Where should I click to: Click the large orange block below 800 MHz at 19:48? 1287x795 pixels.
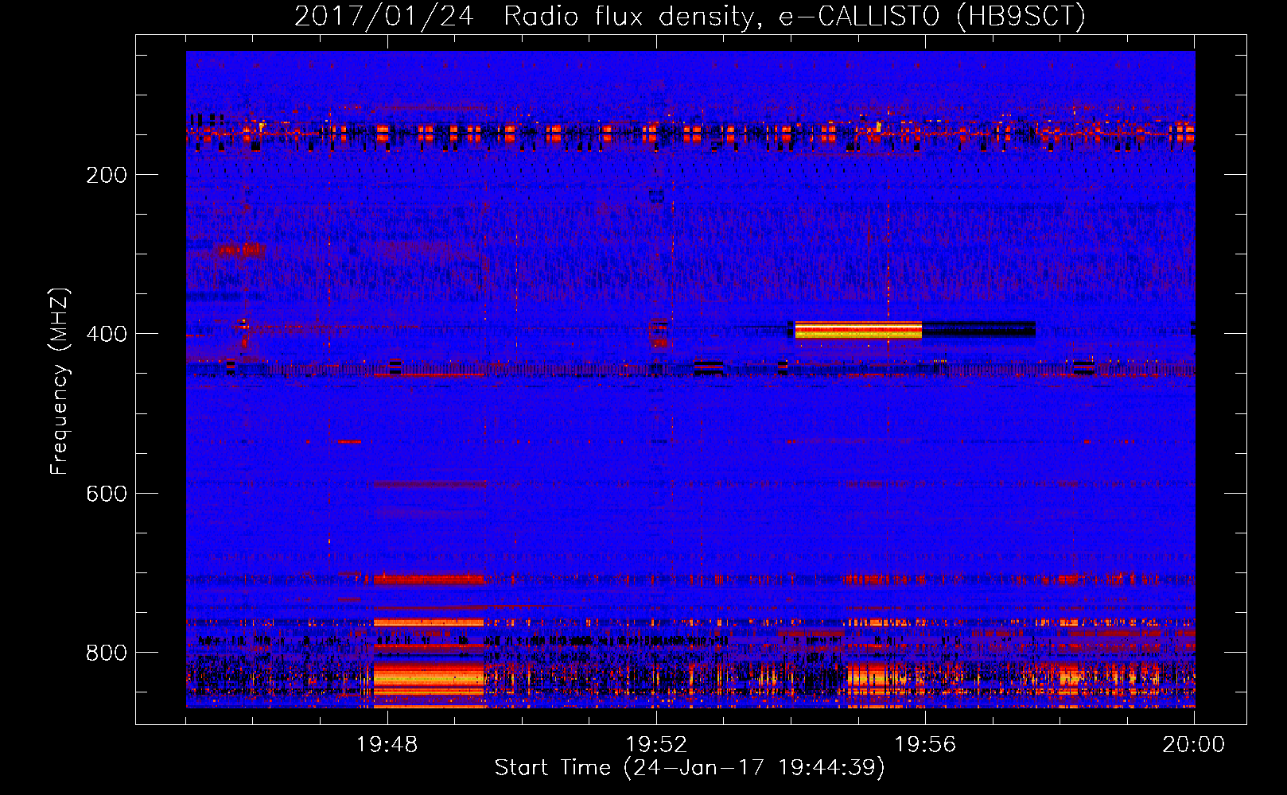coord(429,677)
